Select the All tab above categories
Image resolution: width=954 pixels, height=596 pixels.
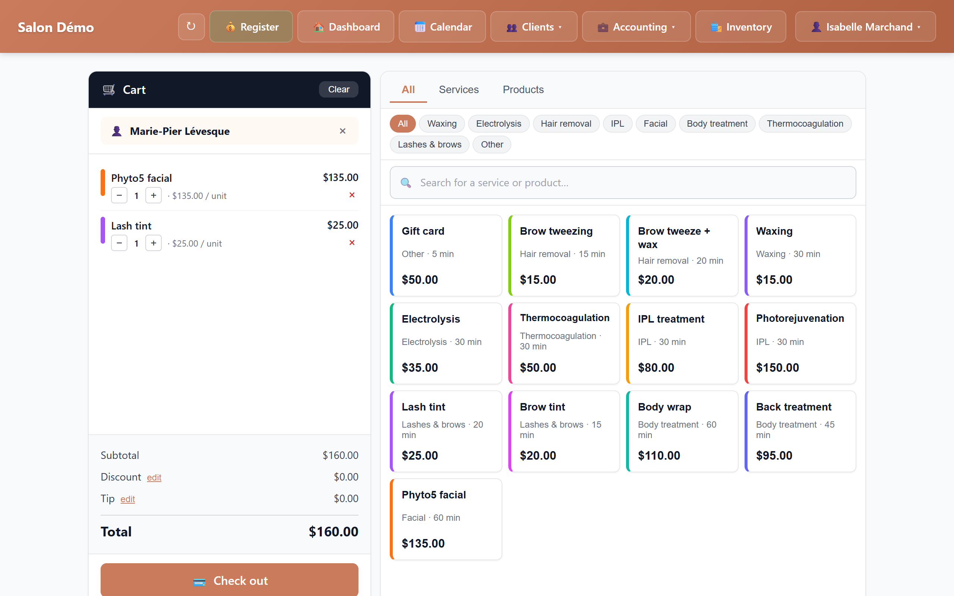tap(408, 89)
